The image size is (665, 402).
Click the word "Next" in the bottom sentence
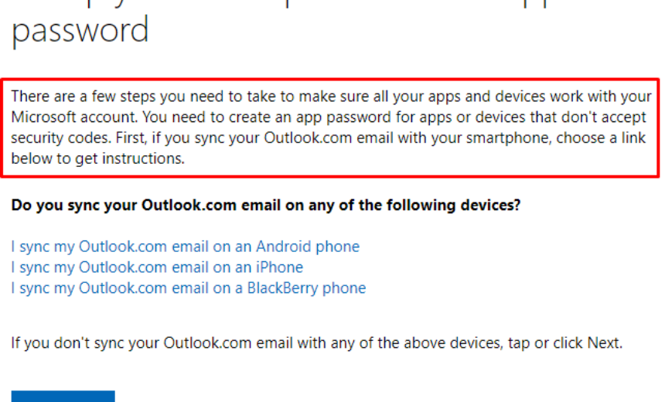604,342
